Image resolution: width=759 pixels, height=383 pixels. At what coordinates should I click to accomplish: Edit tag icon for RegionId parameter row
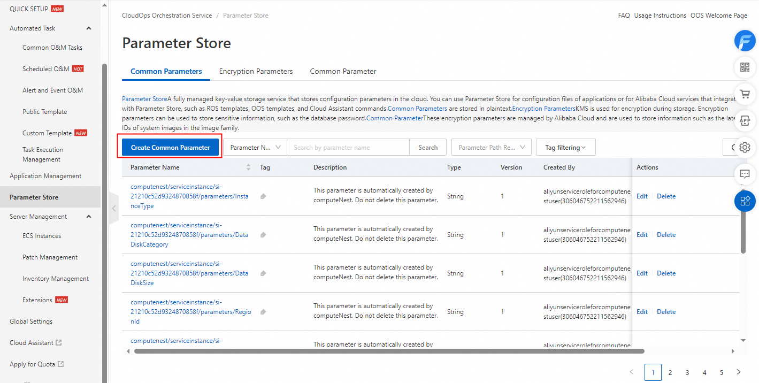[x=263, y=312]
